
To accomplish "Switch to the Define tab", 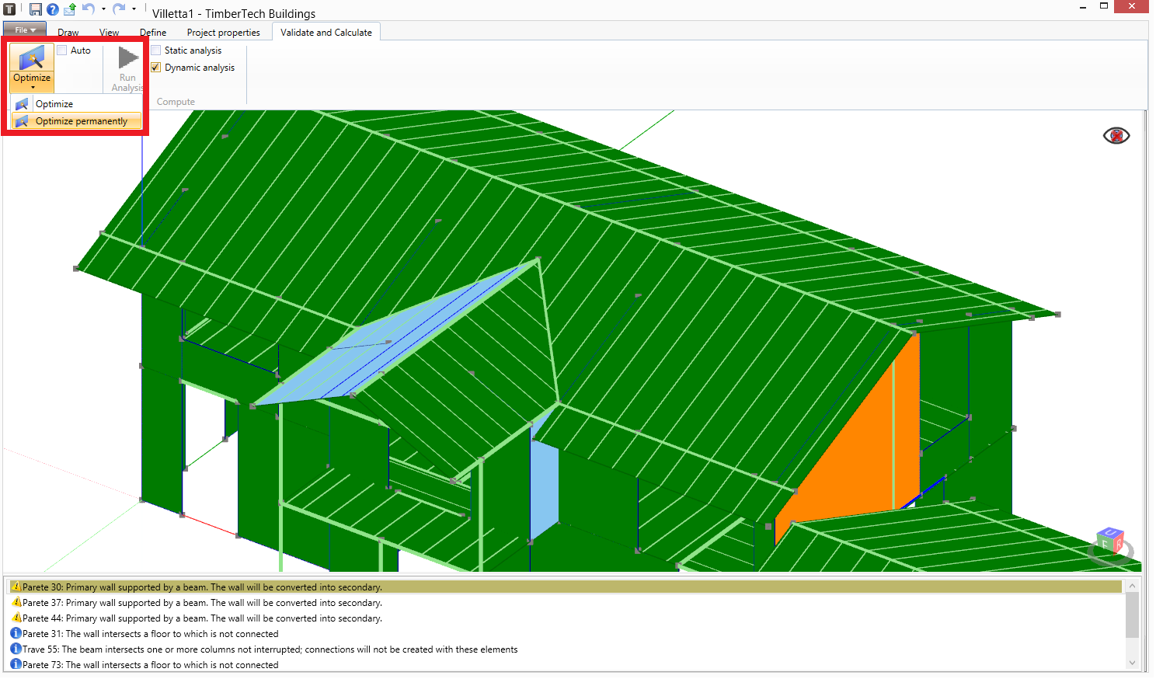I will tap(153, 33).
